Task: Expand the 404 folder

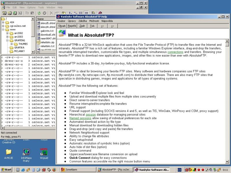Action: tap(3, 22)
